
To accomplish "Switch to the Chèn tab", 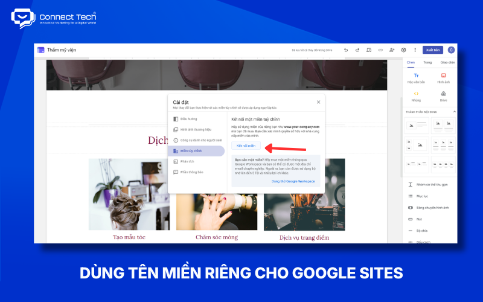I will coord(411,63).
